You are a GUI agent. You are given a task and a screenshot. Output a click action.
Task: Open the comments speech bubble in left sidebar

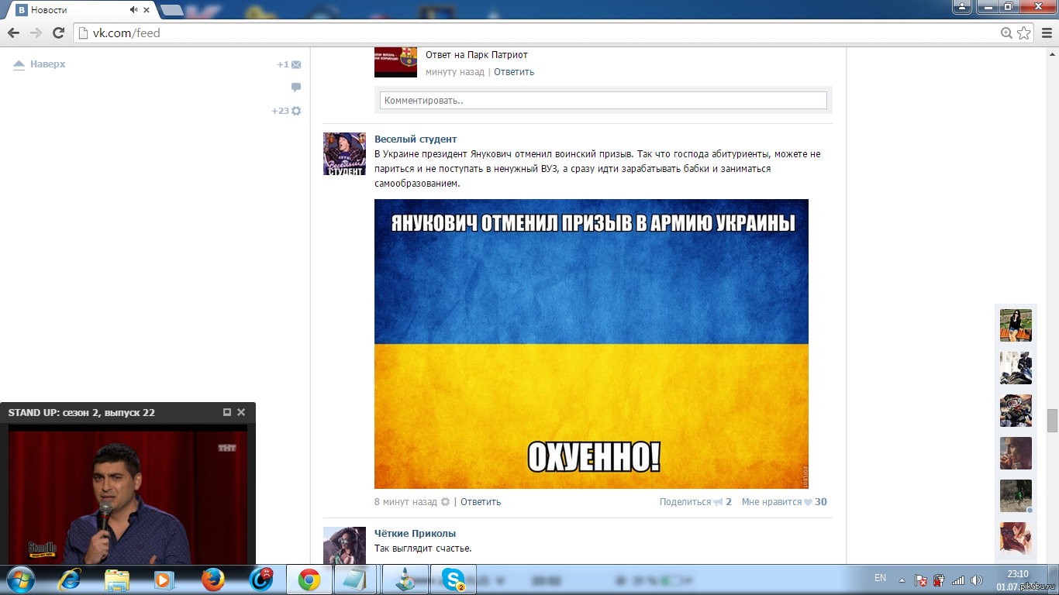tap(296, 88)
